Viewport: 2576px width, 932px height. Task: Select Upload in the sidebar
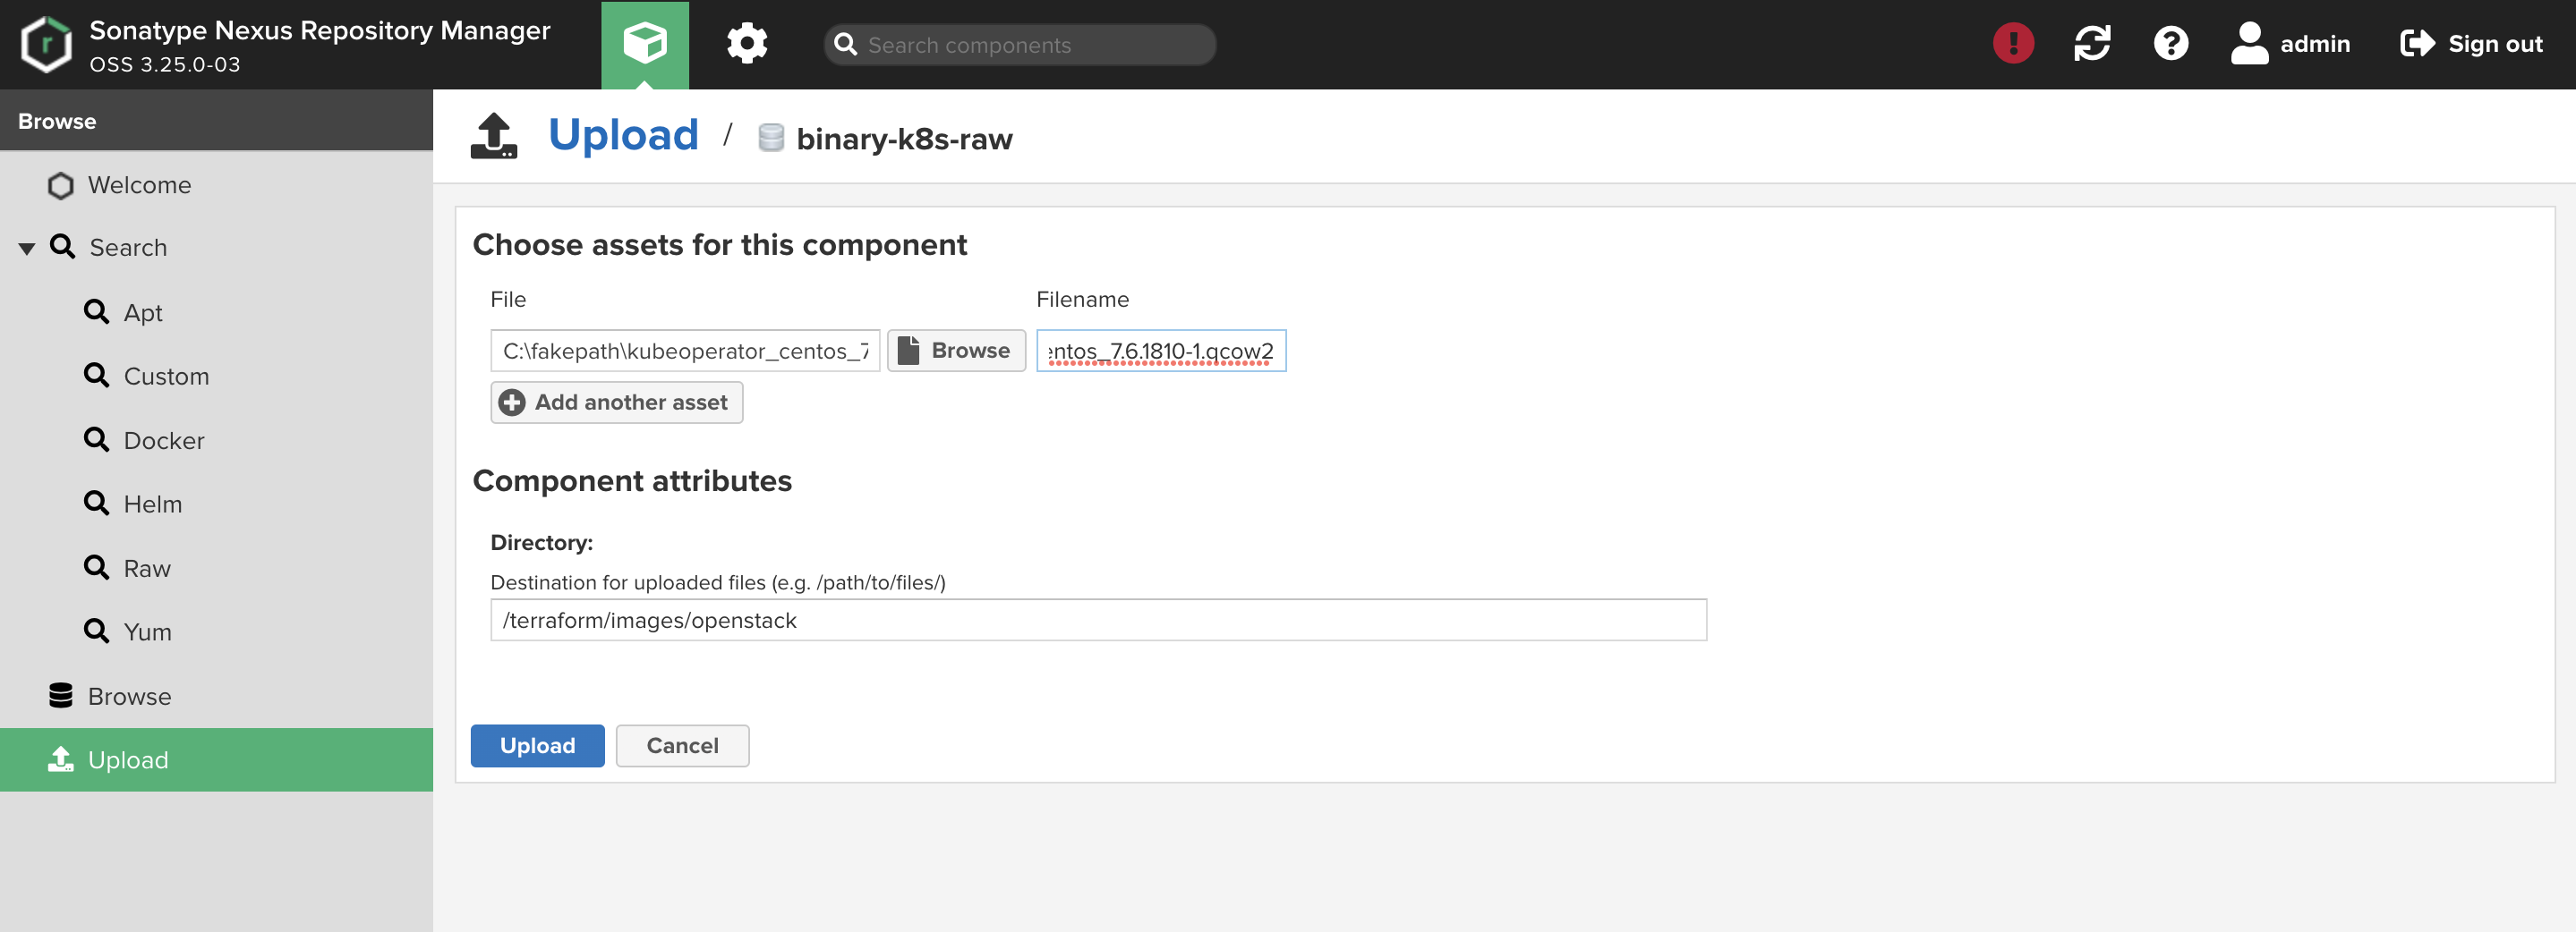click(x=216, y=760)
